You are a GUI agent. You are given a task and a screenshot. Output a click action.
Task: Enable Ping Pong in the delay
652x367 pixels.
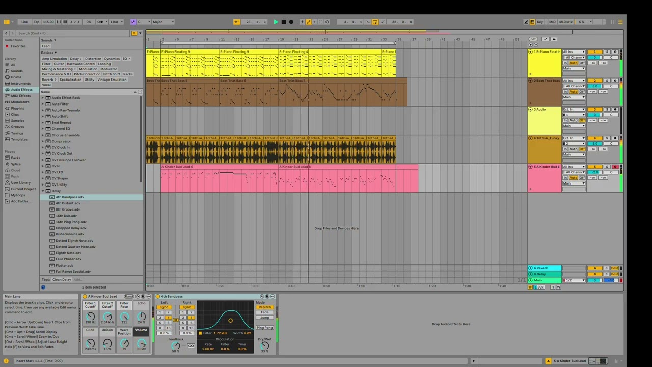tap(265, 328)
